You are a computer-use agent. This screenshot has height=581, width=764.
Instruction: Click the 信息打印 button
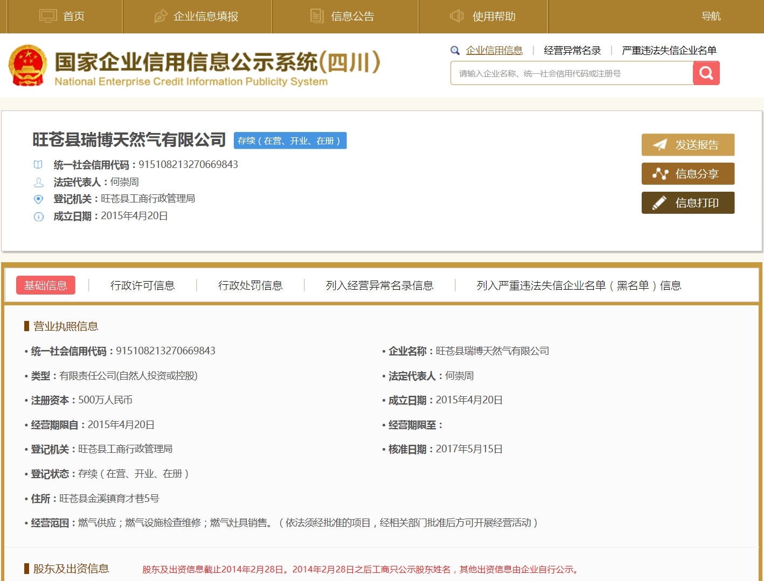[688, 203]
